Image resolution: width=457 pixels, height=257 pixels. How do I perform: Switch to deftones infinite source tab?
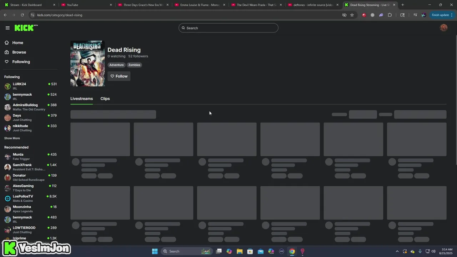pos(313,5)
